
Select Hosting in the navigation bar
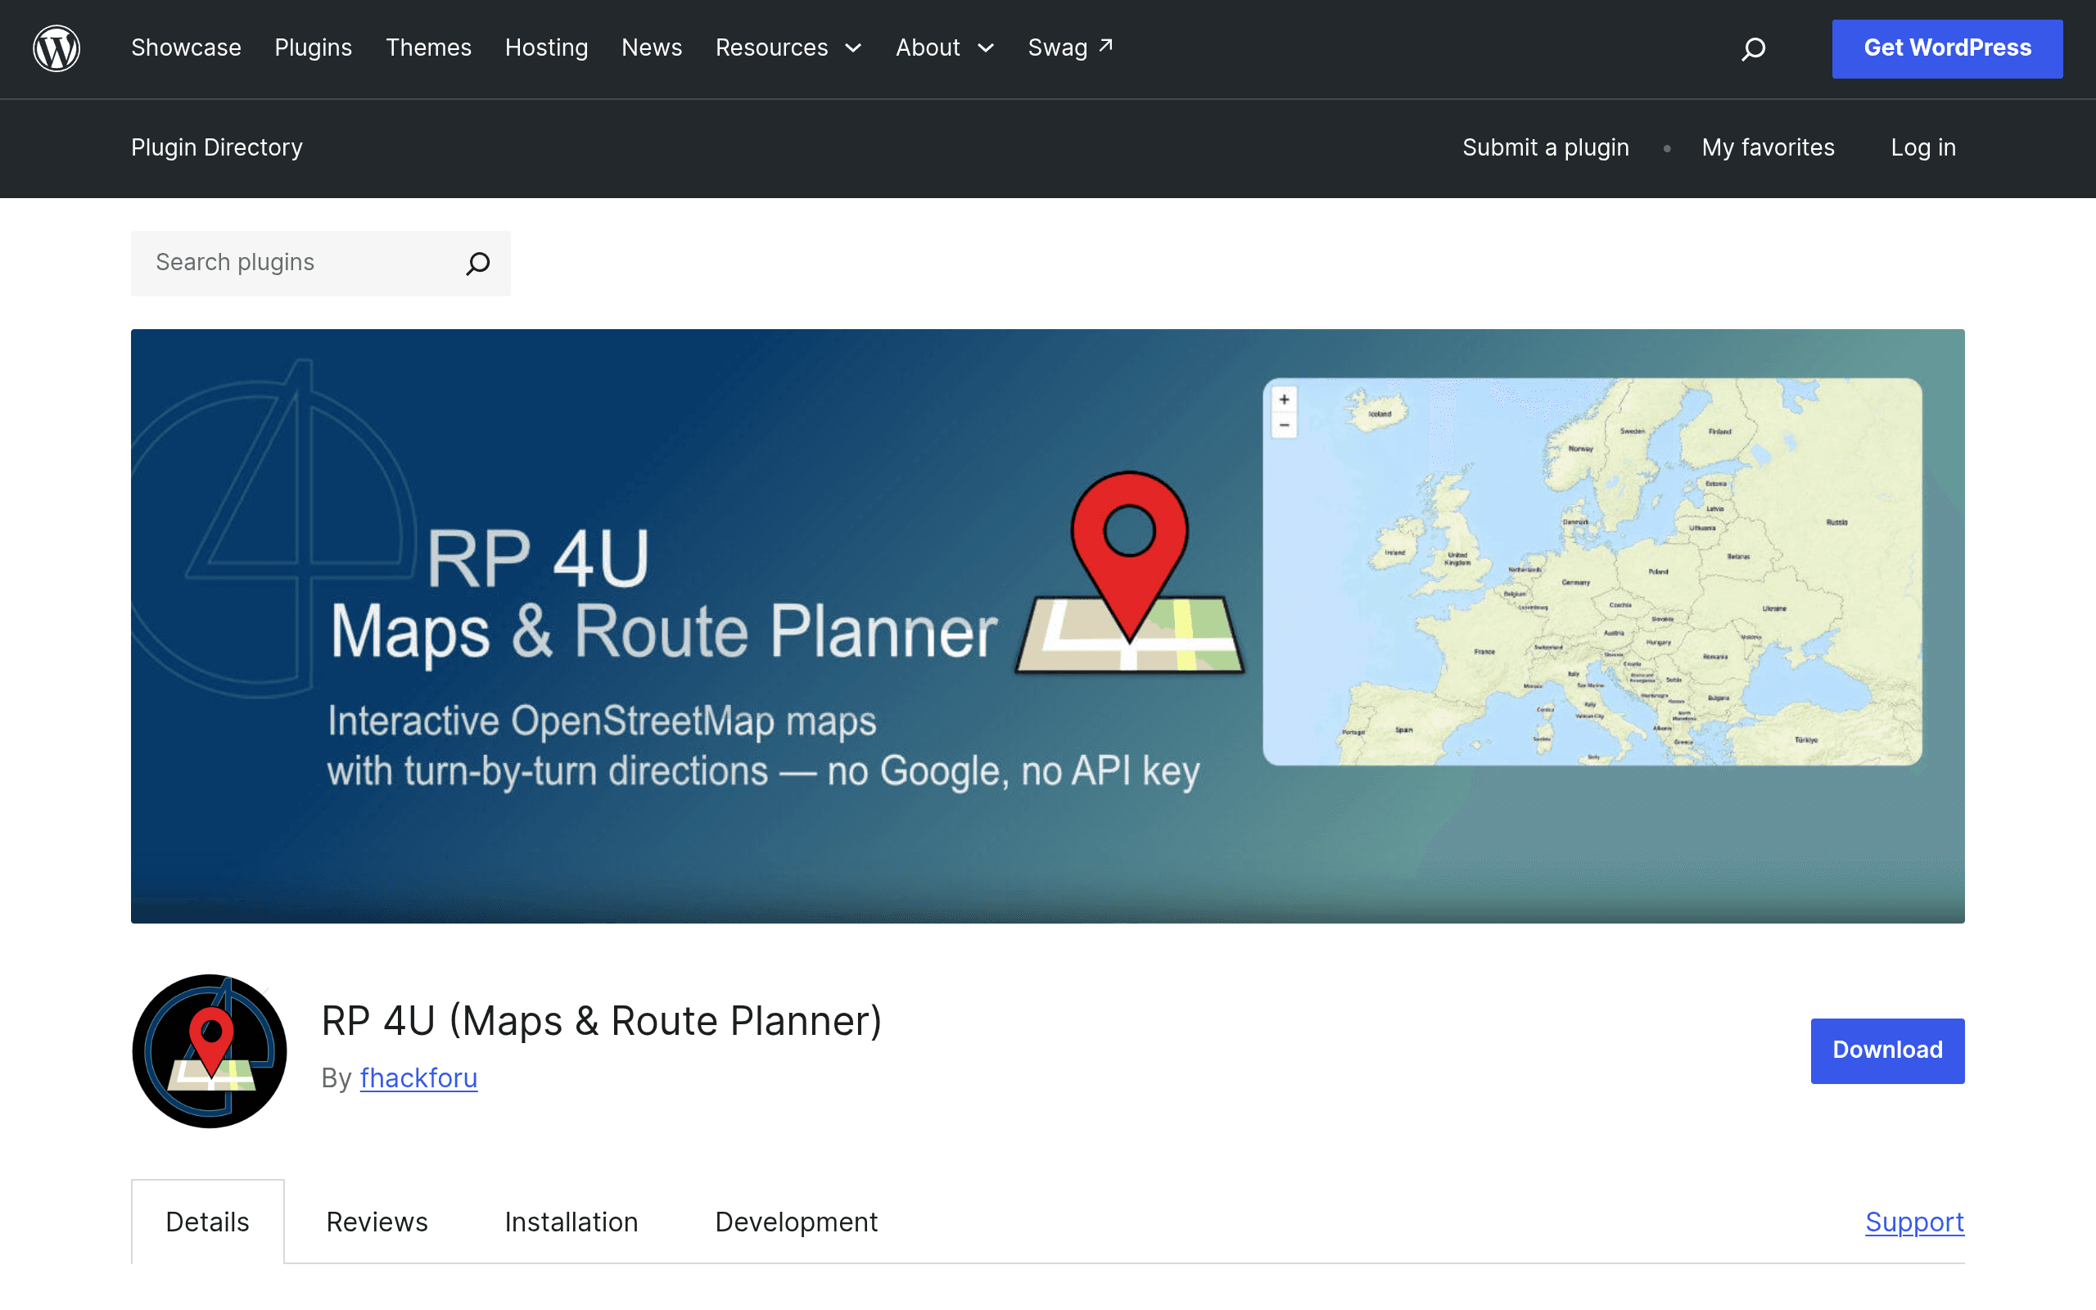coord(547,47)
